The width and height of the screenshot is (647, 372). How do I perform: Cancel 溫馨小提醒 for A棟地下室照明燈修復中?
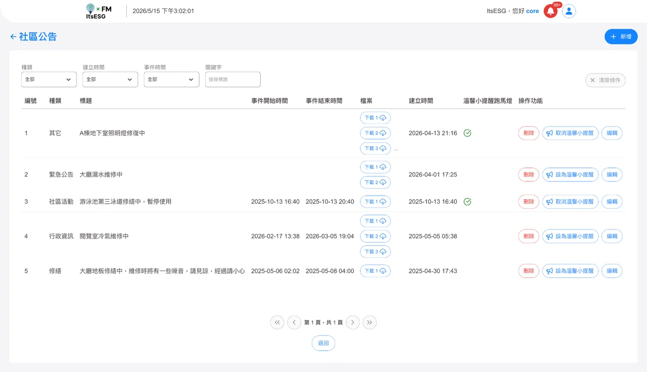tap(570, 133)
